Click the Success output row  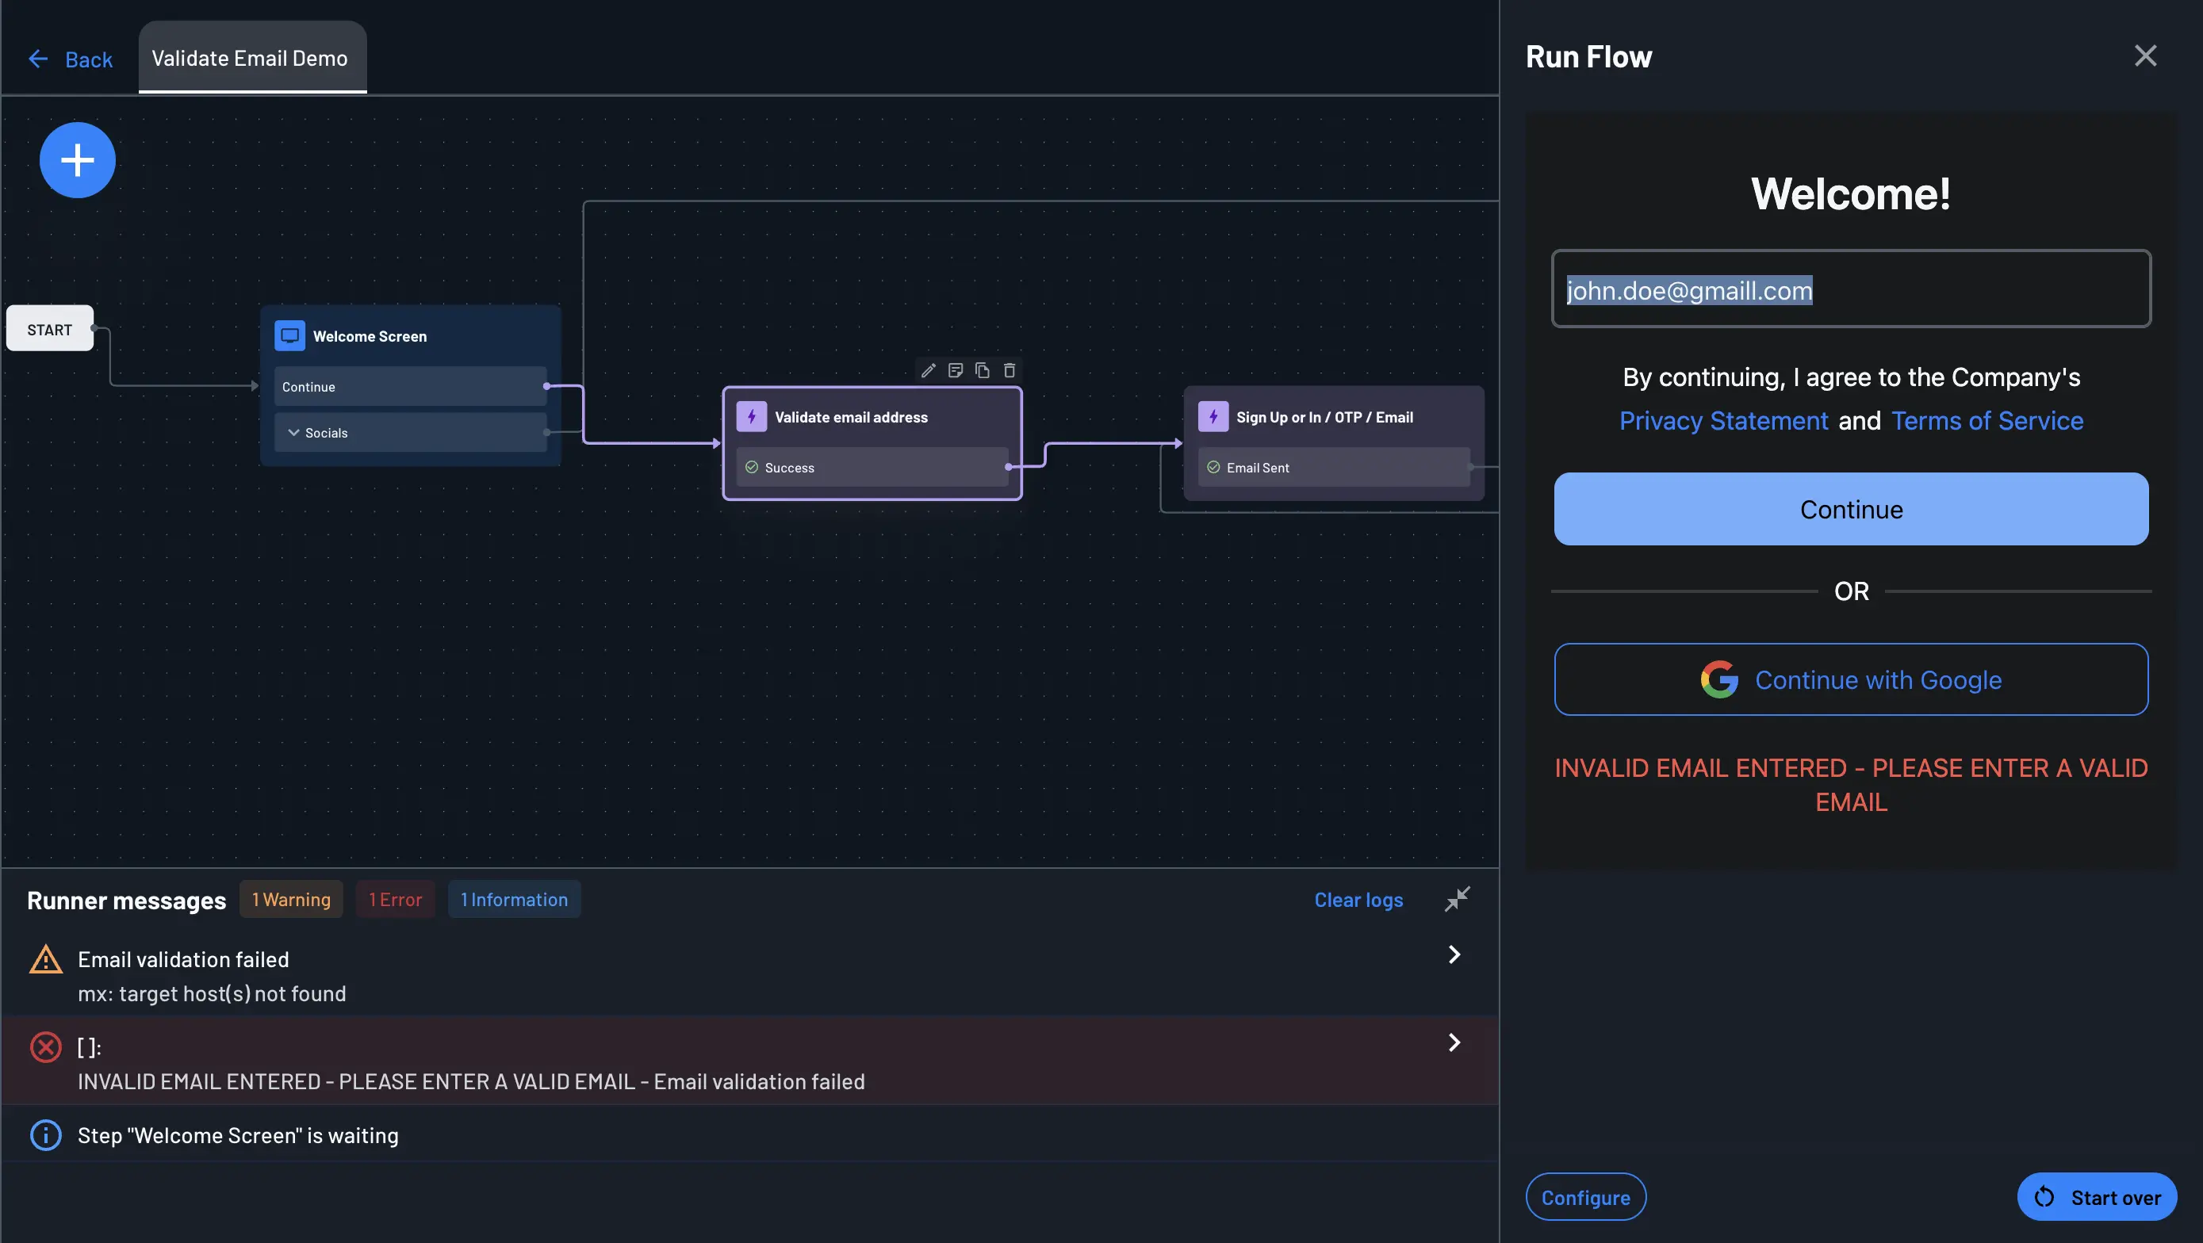coord(872,467)
